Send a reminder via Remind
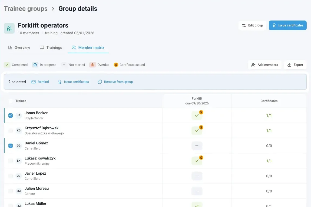 pyautogui.click(x=40, y=82)
